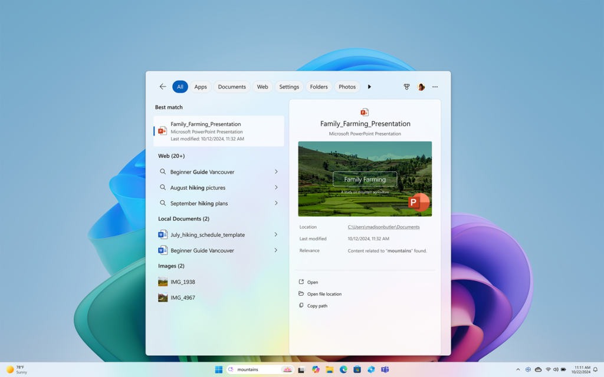This screenshot has width=604, height=377.
Task: Select the IMG_4967 image result
Action: [x=183, y=297]
